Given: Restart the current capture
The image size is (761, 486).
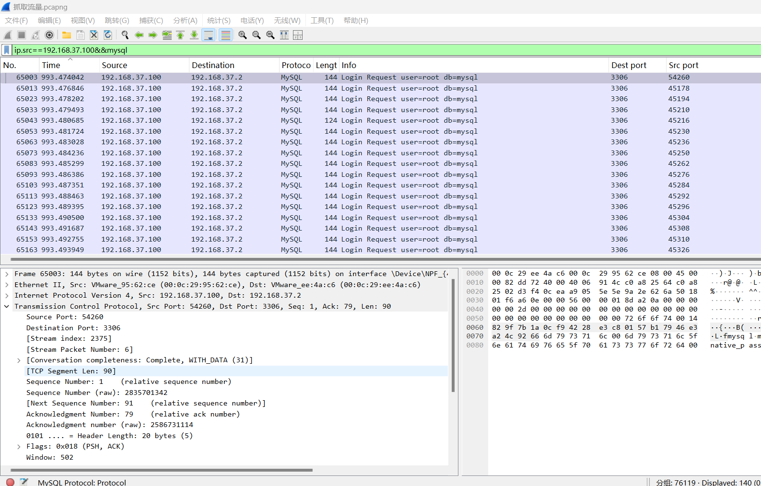Looking at the screenshot, I should [35, 35].
